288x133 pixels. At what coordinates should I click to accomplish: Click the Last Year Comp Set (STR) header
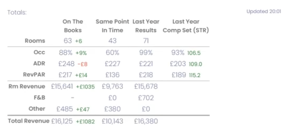(186, 26)
